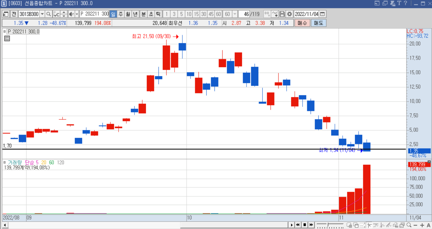The image size is (432, 229).
Task: Choose the 1 interval button
Action: click(x=167, y=14)
